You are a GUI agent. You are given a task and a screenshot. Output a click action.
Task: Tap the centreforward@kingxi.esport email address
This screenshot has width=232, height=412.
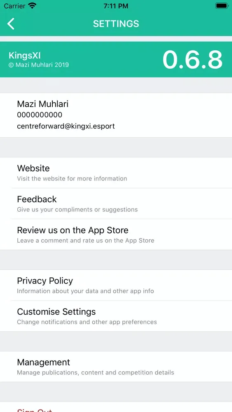[x=66, y=126]
